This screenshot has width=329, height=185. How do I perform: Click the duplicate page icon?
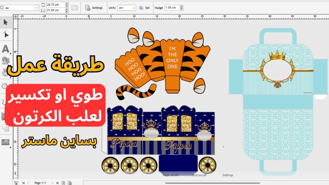point(69,183)
